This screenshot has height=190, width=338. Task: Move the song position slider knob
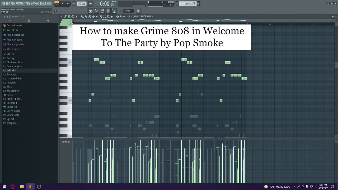(x=55, y=11)
